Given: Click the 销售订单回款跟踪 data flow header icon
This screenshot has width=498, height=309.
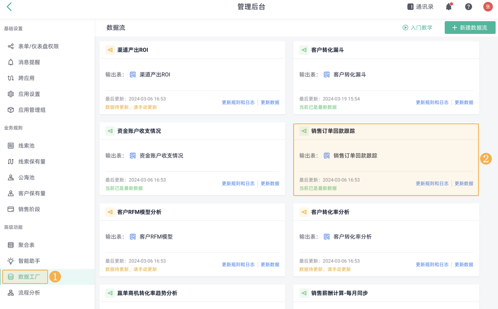Looking at the screenshot, I should (x=304, y=131).
